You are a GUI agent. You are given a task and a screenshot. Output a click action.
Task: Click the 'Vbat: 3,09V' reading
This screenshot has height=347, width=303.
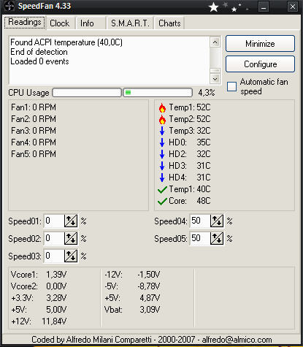click(x=132, y=310)
